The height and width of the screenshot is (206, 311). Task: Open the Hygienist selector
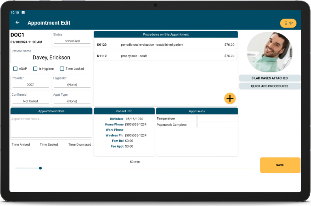72,85
